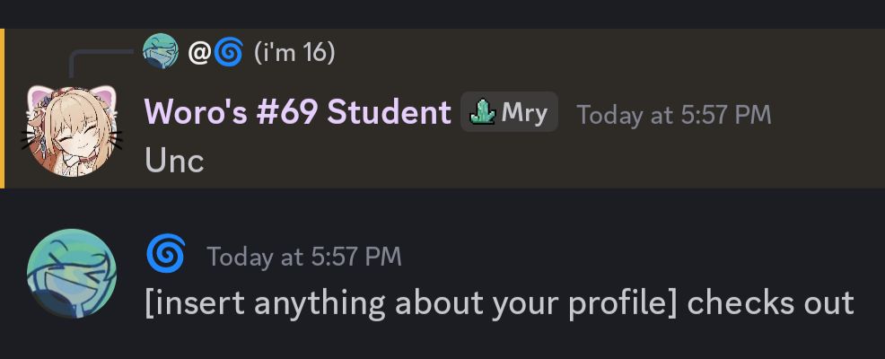Open the blue swirl username on second message
Screen dimensions: 885x359
click(x=166, y=254)
